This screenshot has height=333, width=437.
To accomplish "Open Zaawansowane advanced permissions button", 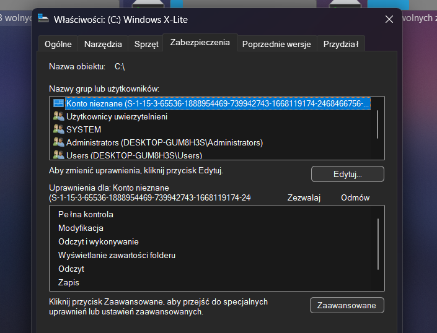I will coord(347,305).
